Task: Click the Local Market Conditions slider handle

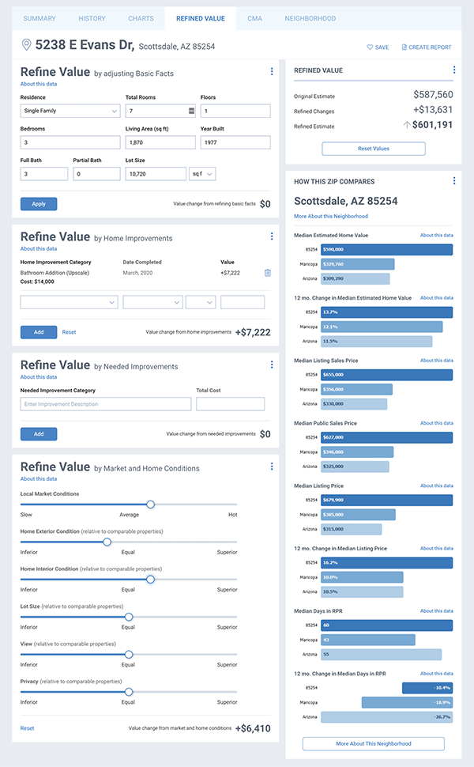Action: tap(151, 504)
